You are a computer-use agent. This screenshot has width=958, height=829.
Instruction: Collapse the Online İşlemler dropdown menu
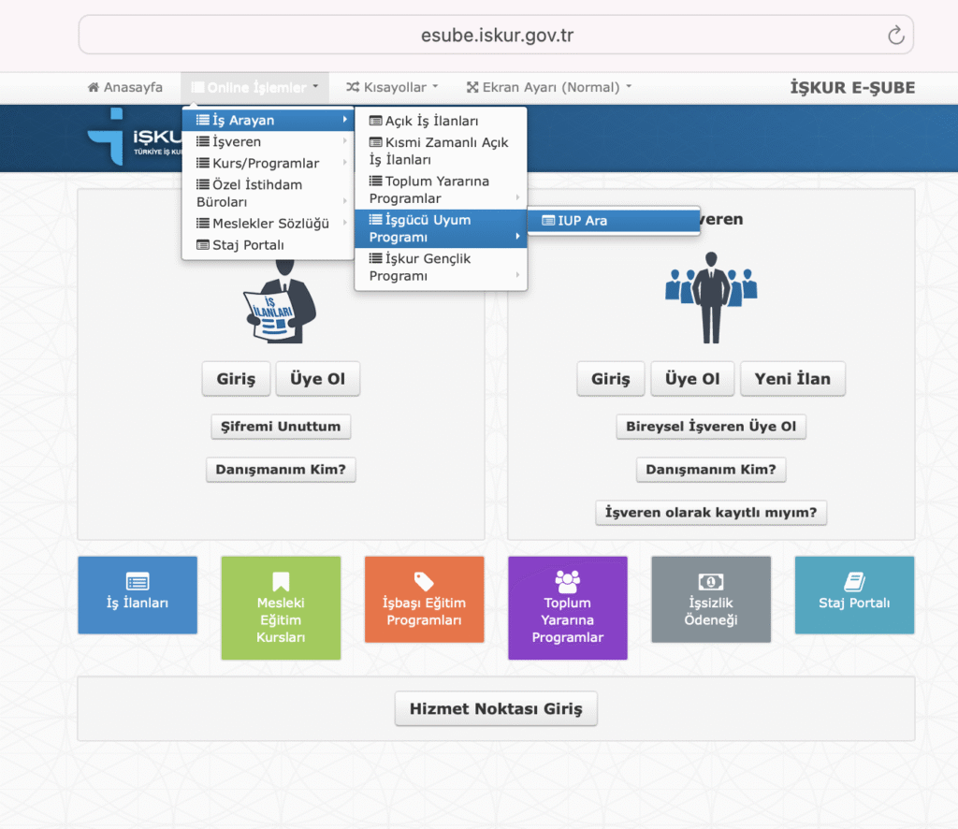tap(255, 87)
